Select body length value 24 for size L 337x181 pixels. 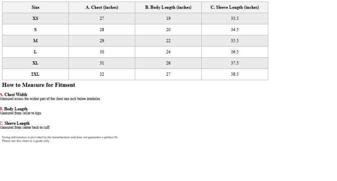(168, 52)
